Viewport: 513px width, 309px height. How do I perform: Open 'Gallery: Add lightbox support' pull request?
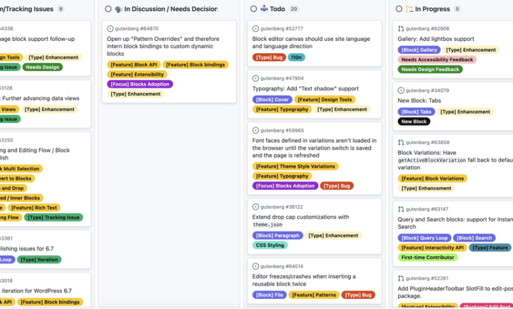(x=436, y=39)
